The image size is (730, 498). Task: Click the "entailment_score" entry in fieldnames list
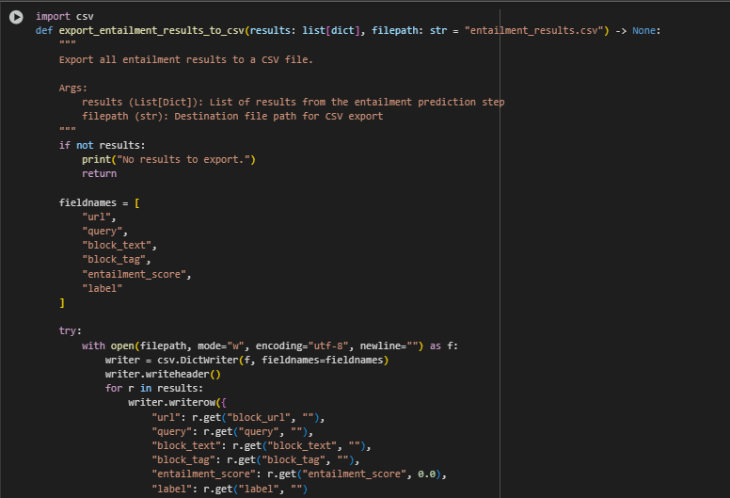click(x=136, y=274)
